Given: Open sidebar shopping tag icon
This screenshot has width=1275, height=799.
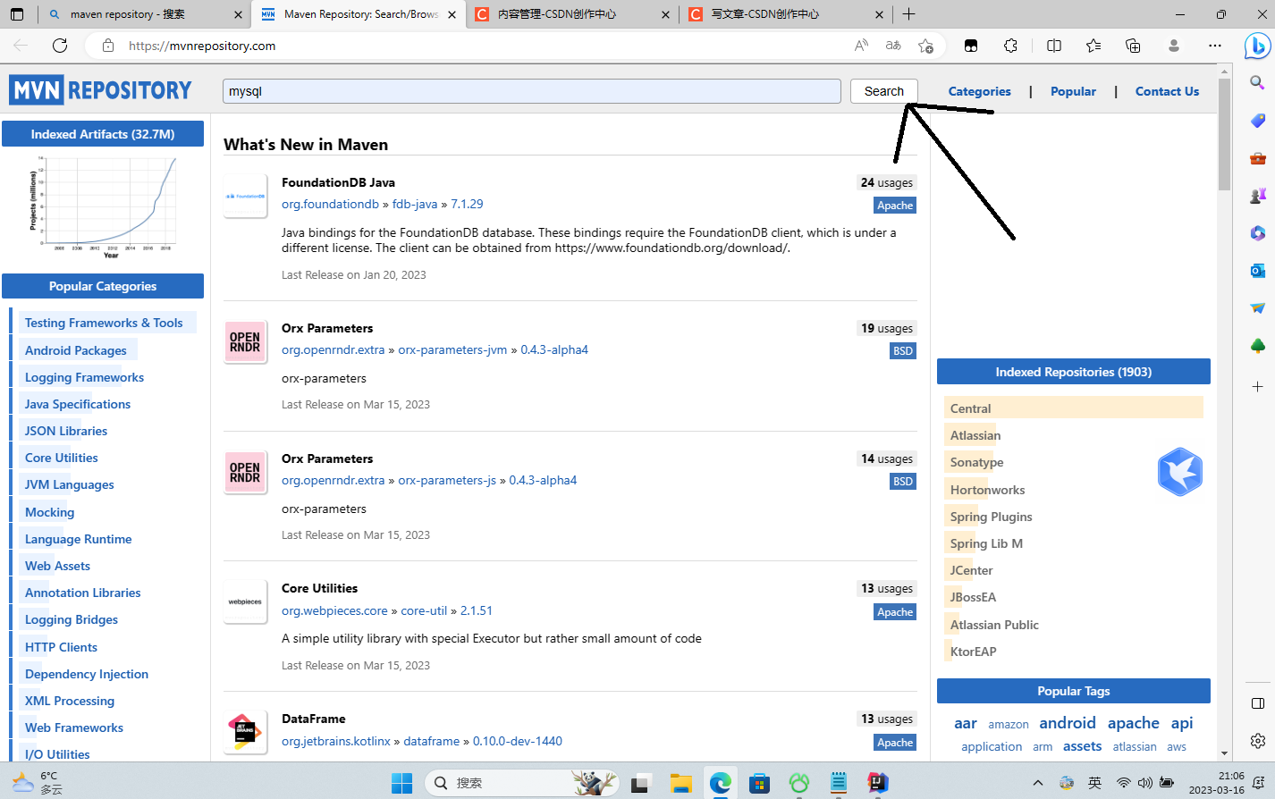Looking at the screenshot, I should click(x=1257, y=121).
